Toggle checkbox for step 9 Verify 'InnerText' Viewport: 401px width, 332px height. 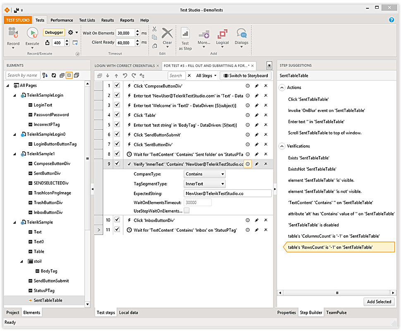pos(117,164)
